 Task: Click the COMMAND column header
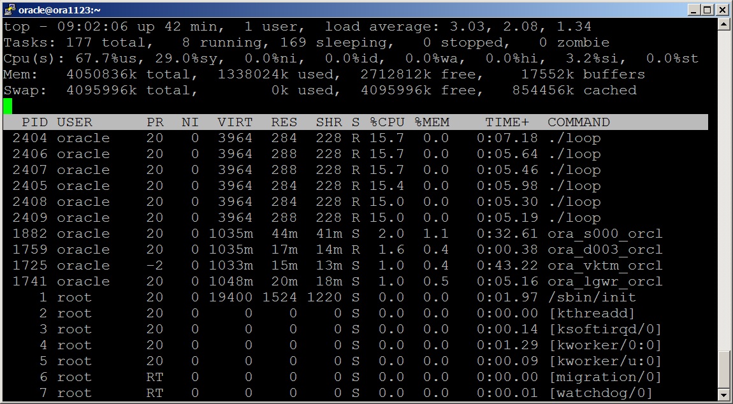[x=578, y=122]
